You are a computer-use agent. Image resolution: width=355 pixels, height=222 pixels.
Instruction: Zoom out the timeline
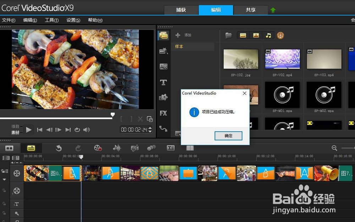click(x=334, y=148)
